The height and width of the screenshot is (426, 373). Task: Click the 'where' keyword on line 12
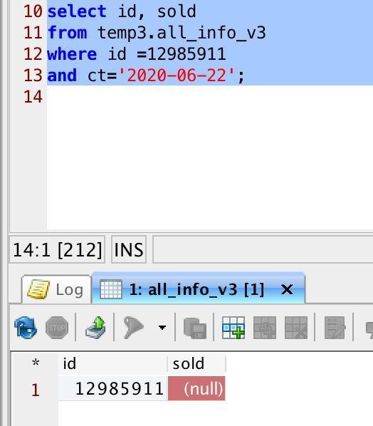(72, 54)
